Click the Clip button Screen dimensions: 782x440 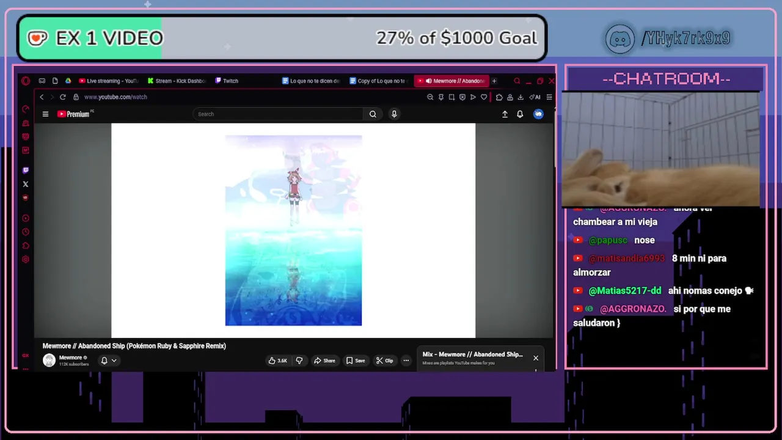384,361
